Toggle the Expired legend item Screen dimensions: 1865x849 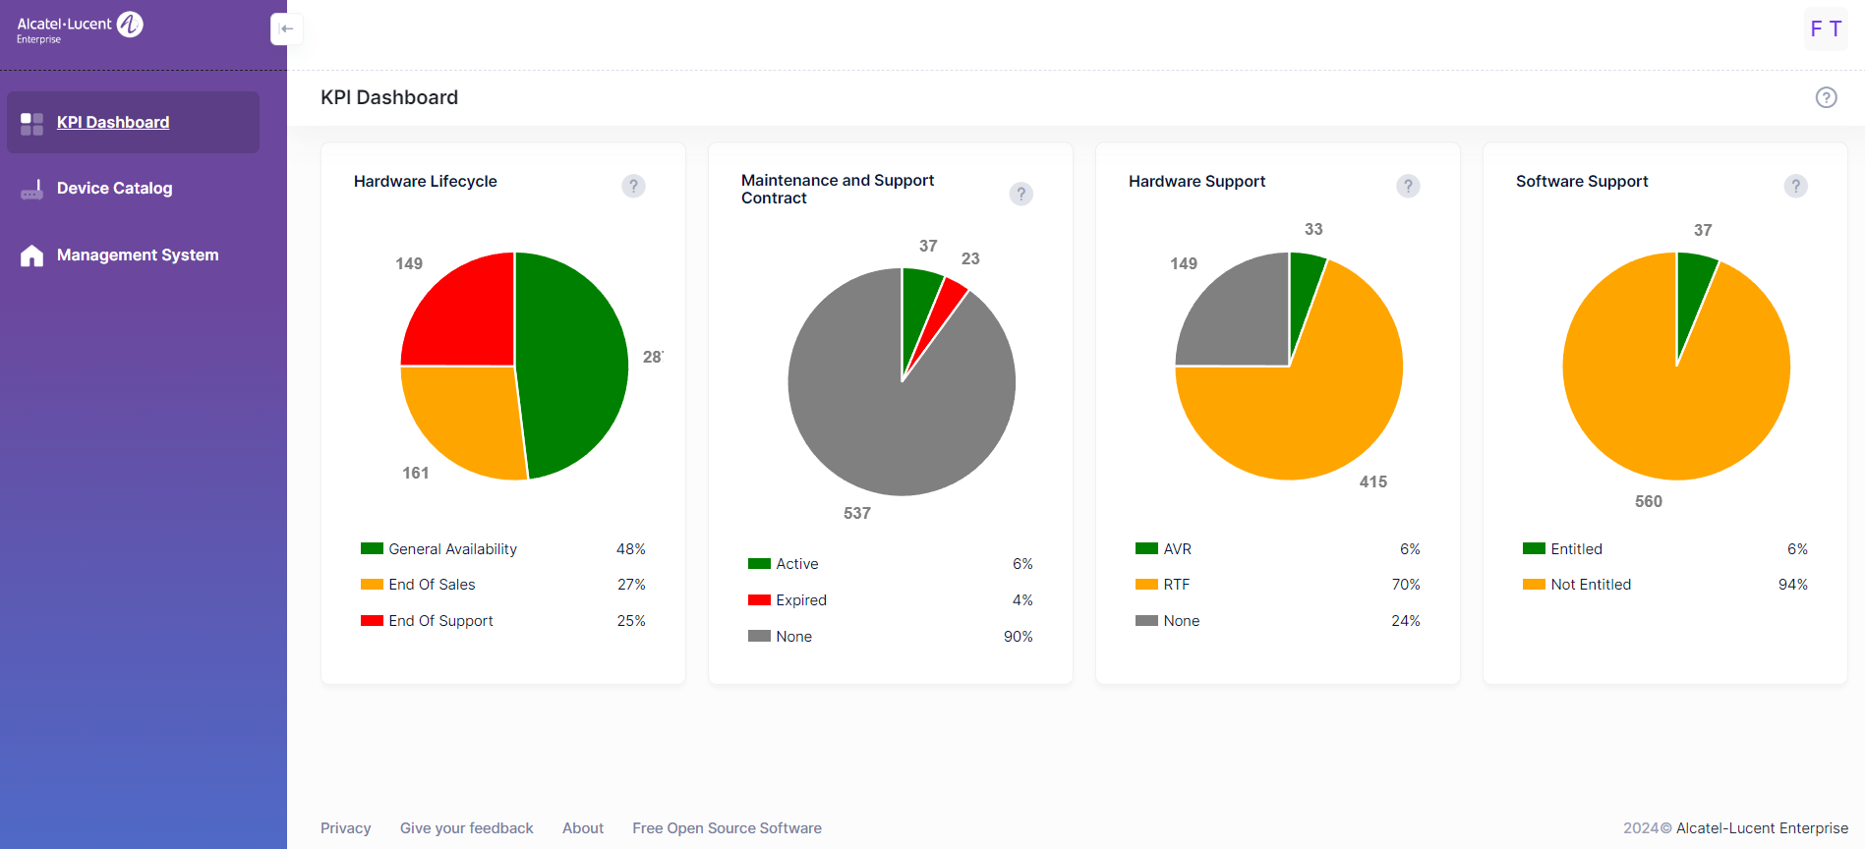pos(800,600)
